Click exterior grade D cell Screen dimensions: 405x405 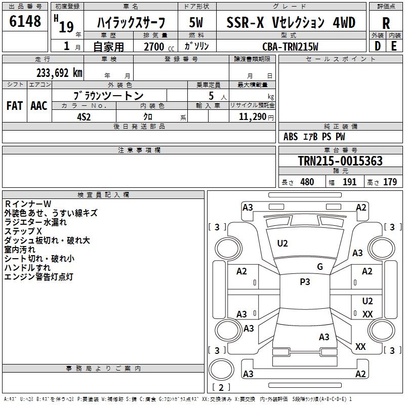pyautogui.click(x=377, y=46)
